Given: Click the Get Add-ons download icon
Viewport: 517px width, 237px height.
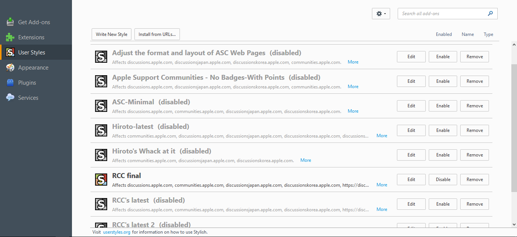Looking at the screenshot, I should coord(11,22).
